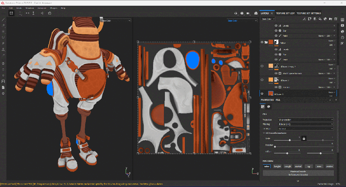Screen dimensions: 346x187
Task: Click the circular reset icon in top toolbar
Action: pyautogui.click(x=50, y=13)
